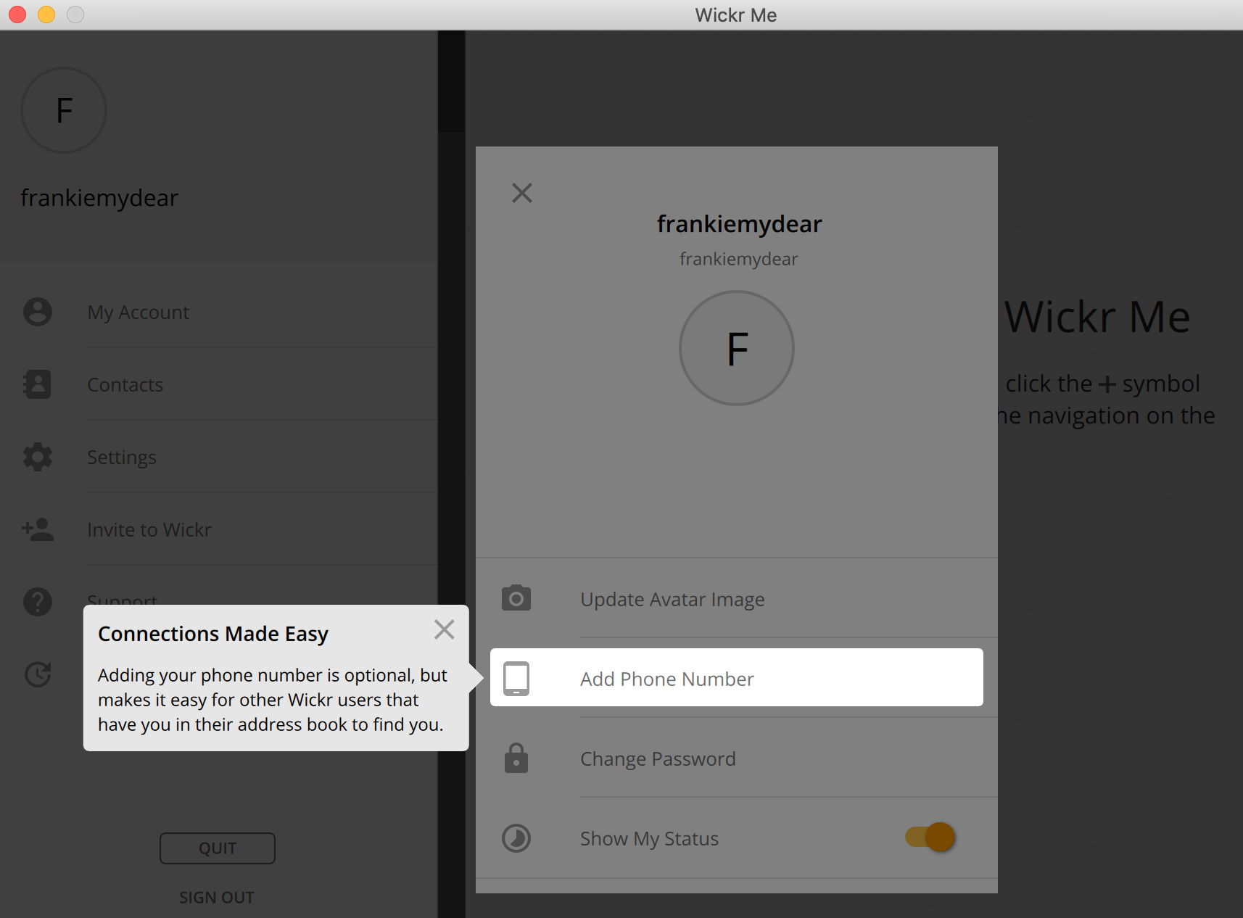
Task: Click the Support question mark icon
Action: (x=38, y=602)
